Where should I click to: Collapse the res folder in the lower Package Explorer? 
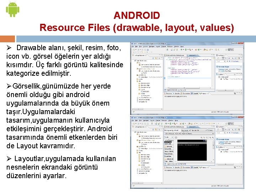pos(138,153)
